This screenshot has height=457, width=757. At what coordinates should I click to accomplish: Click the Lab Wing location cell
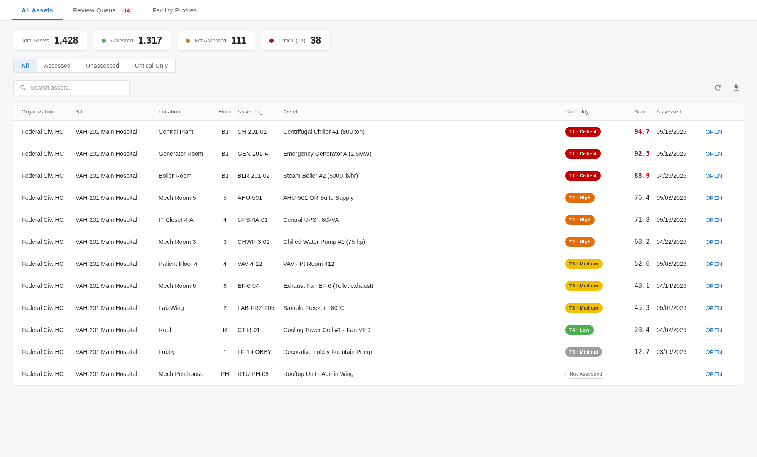pyautogui.click(x=171, y=308)
